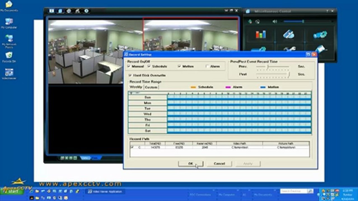Click the Video Path cell in Record Path
This screenshot has width=358, height=201.
(x=240, y=147)
